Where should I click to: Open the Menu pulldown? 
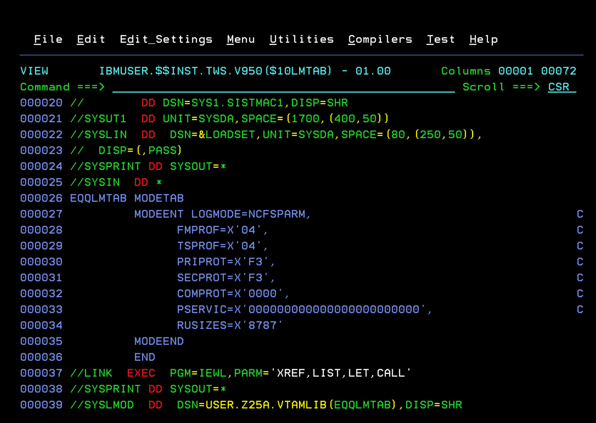pyautogui.click(x=241, y=39)
